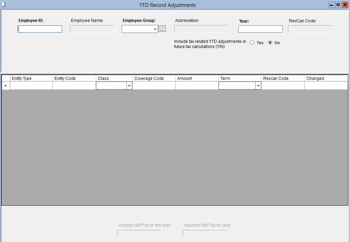Click the Entity Code column header

[x=74, y=78]
